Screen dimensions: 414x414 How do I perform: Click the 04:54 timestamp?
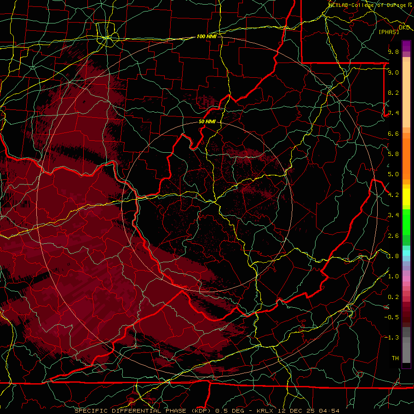329,411
